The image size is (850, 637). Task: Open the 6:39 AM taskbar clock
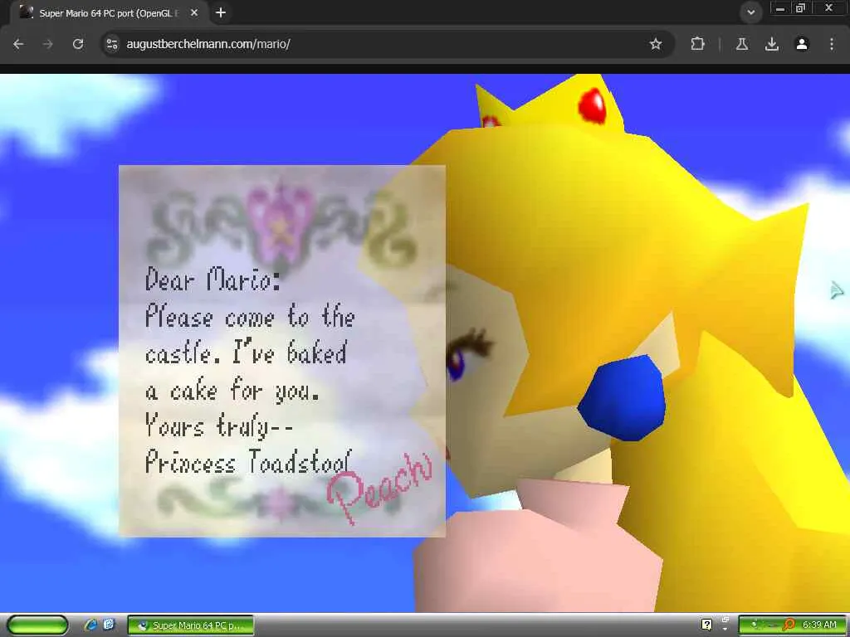[x=819, y=625]
